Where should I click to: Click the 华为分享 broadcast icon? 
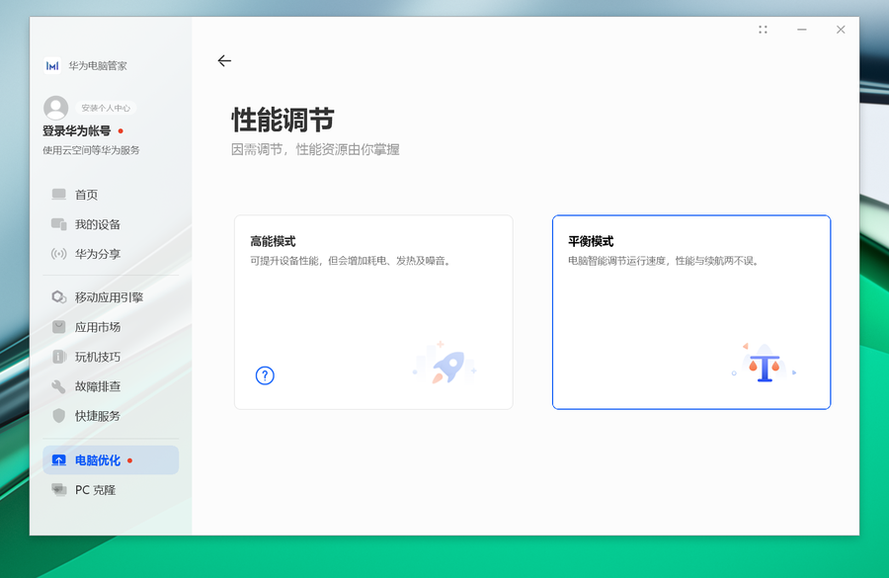(x=59, y=254)
